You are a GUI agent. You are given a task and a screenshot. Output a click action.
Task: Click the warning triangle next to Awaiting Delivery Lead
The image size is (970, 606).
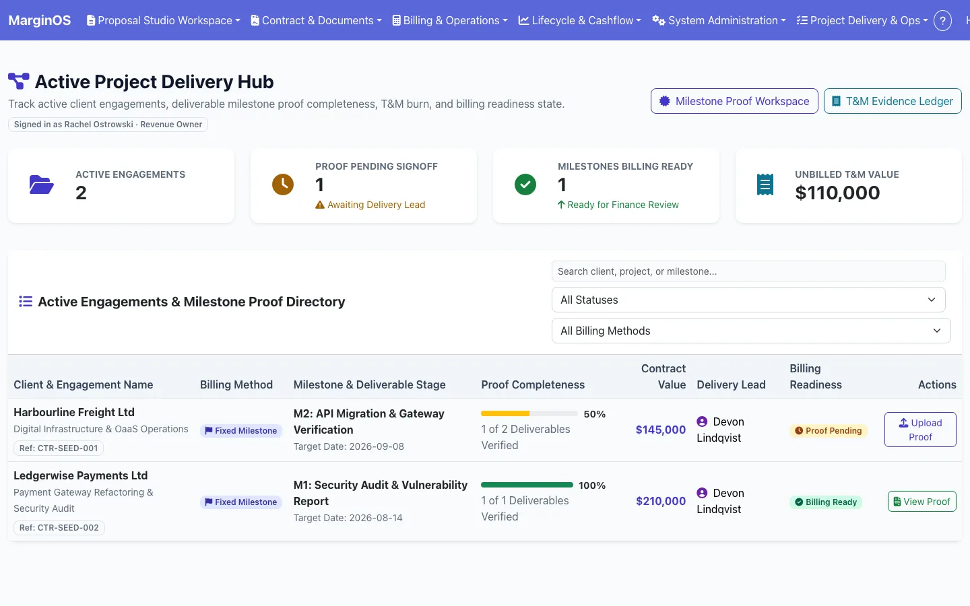[320, 205]
